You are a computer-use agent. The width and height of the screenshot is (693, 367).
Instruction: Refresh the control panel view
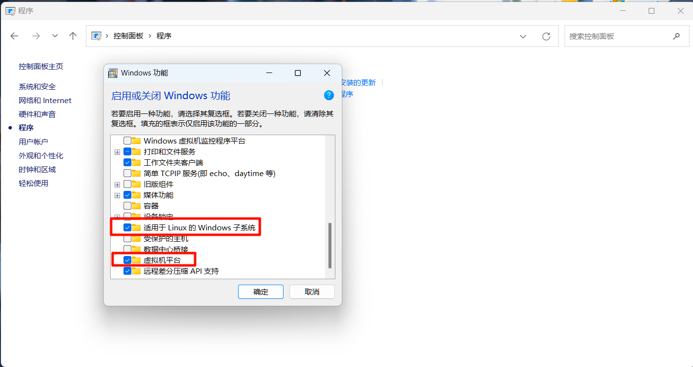click(546, 37)
